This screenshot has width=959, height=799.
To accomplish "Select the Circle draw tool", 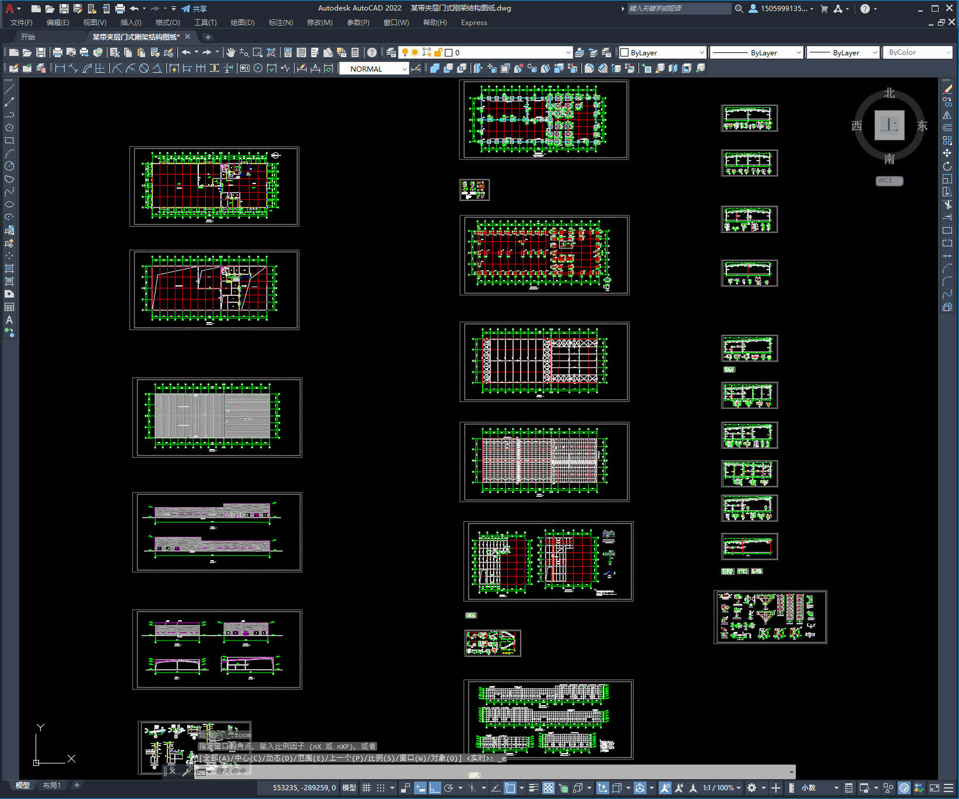I will coord(9,166).
